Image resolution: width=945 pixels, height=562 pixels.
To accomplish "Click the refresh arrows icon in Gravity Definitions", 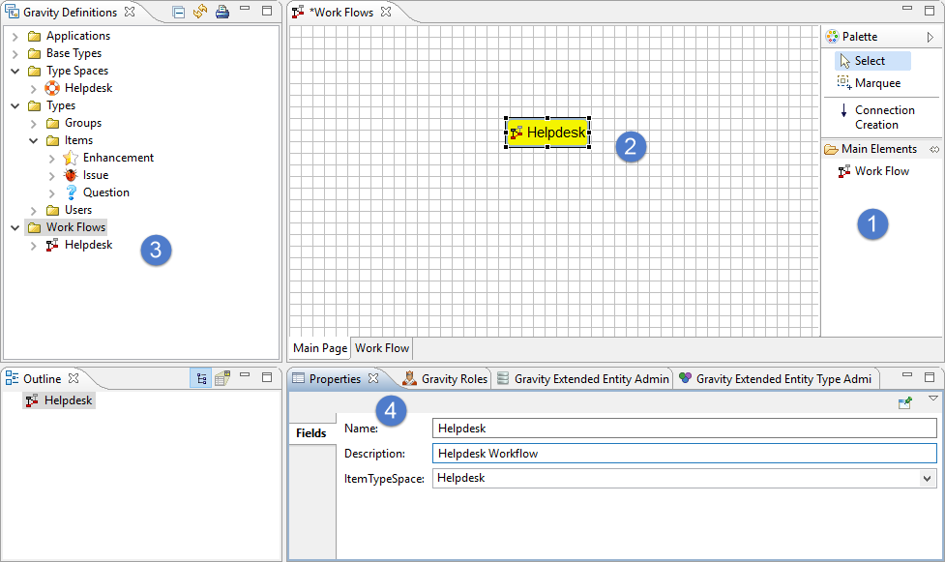I will click(200, 13).
